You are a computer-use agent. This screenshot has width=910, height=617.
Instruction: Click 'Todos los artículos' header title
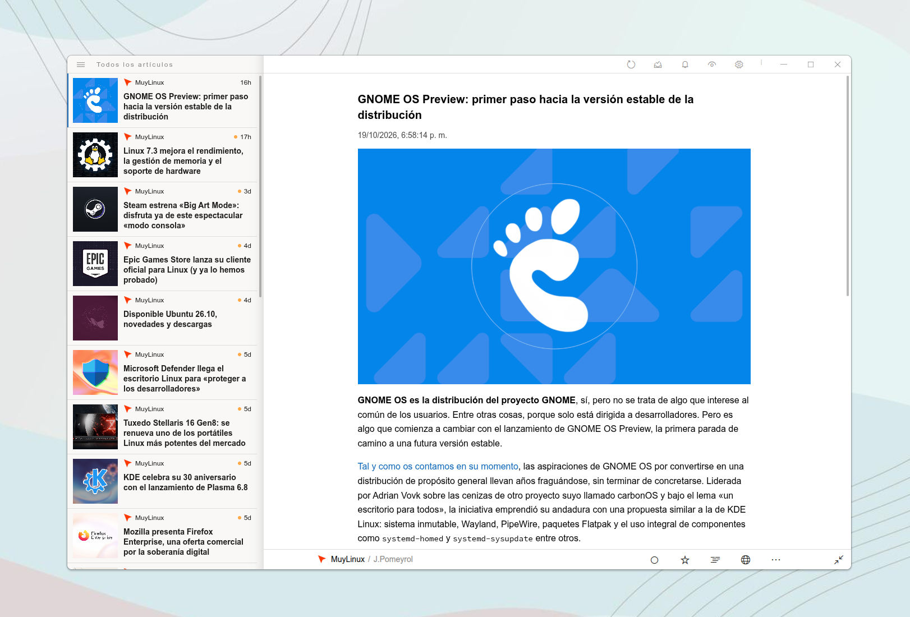pos(135,65)
